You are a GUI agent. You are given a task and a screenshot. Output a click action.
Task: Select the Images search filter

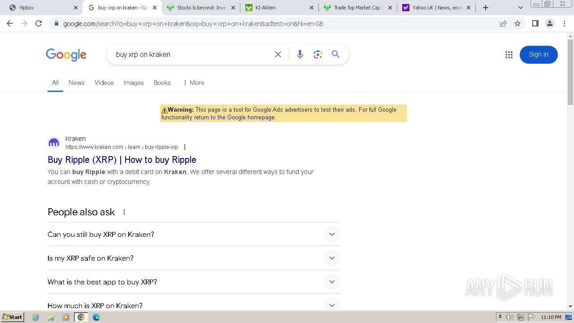pos(134,83)
